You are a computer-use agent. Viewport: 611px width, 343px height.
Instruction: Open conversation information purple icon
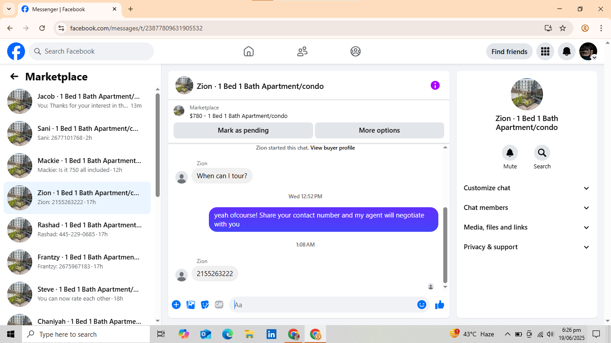coord(435,85)
